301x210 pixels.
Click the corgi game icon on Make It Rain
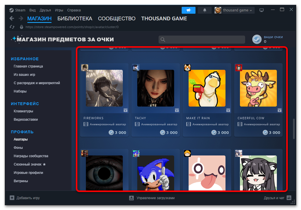[x=187, y=68]
